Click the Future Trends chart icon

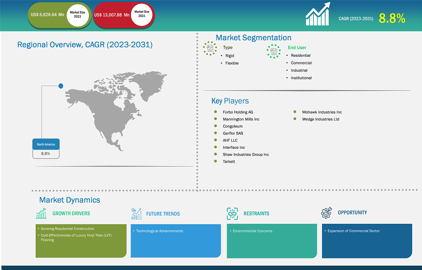[x=136, y=214]
